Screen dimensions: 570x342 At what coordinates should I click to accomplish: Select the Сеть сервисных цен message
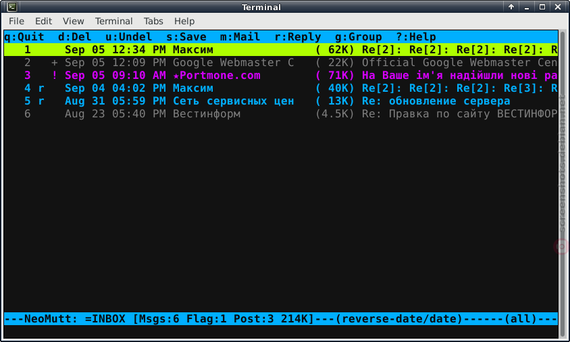coord(281,101)
